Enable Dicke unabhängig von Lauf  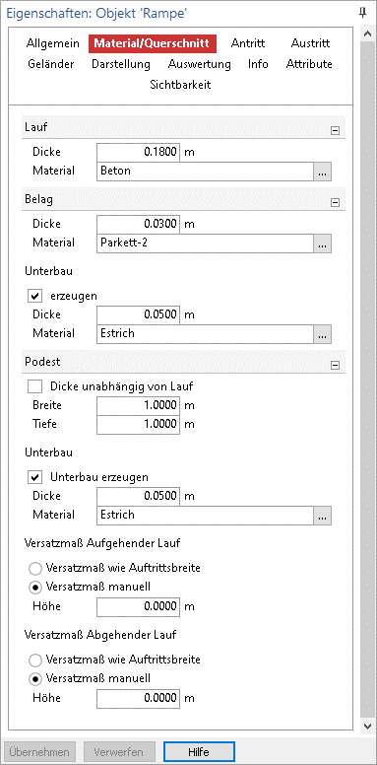pyautogui.click(x=35, y=386)
